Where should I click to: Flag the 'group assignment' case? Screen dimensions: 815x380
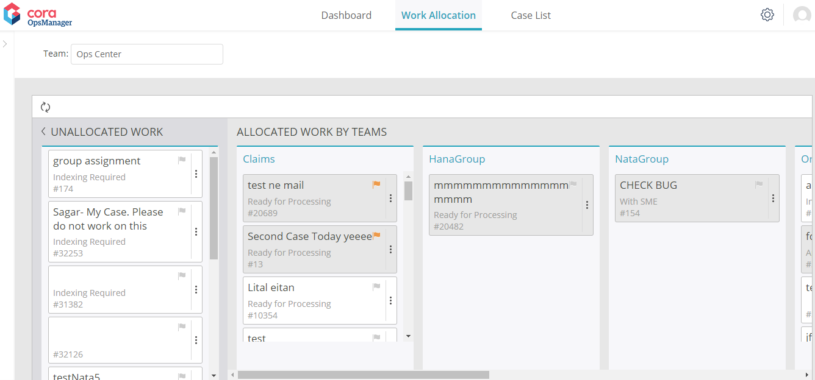pyautogui.click(x=182, y=160)
